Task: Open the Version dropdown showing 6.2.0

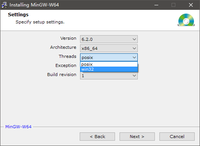Action: tap(109, 39)
